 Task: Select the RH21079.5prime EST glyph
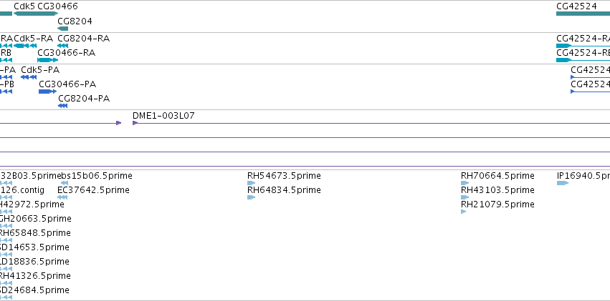(x=463, y=212)
